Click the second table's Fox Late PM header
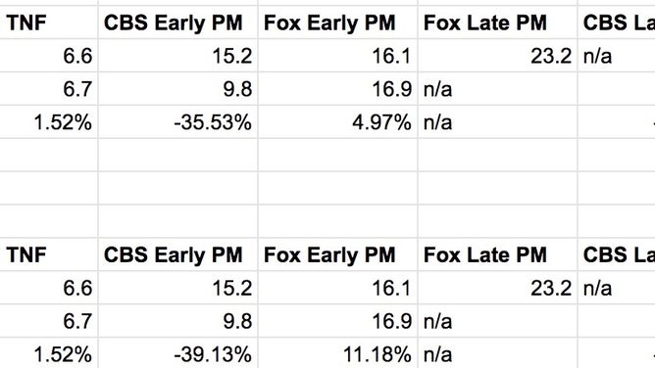The image size is (655, 368). 497,254
